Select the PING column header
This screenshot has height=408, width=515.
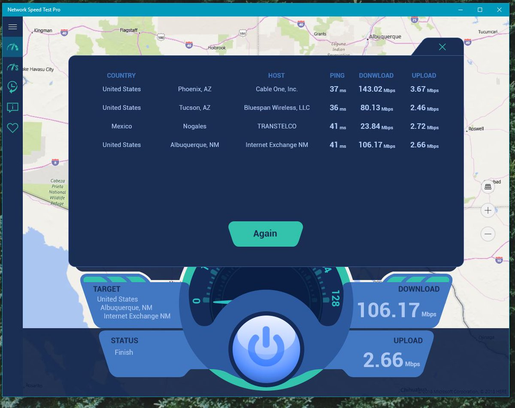(337, 76)
